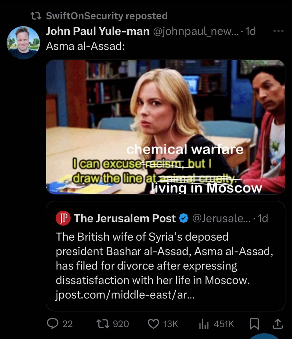Open the SwiftOnSecurity reposted label
292x339 pixels.
[107, 16]
